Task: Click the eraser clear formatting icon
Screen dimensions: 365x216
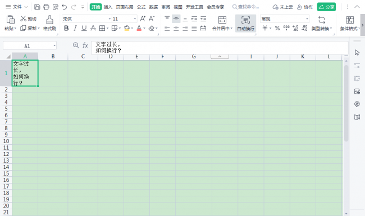Action: [152, 29]
